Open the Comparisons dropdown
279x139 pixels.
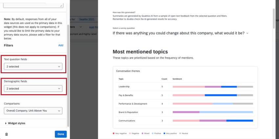click(x=33, y=111)
